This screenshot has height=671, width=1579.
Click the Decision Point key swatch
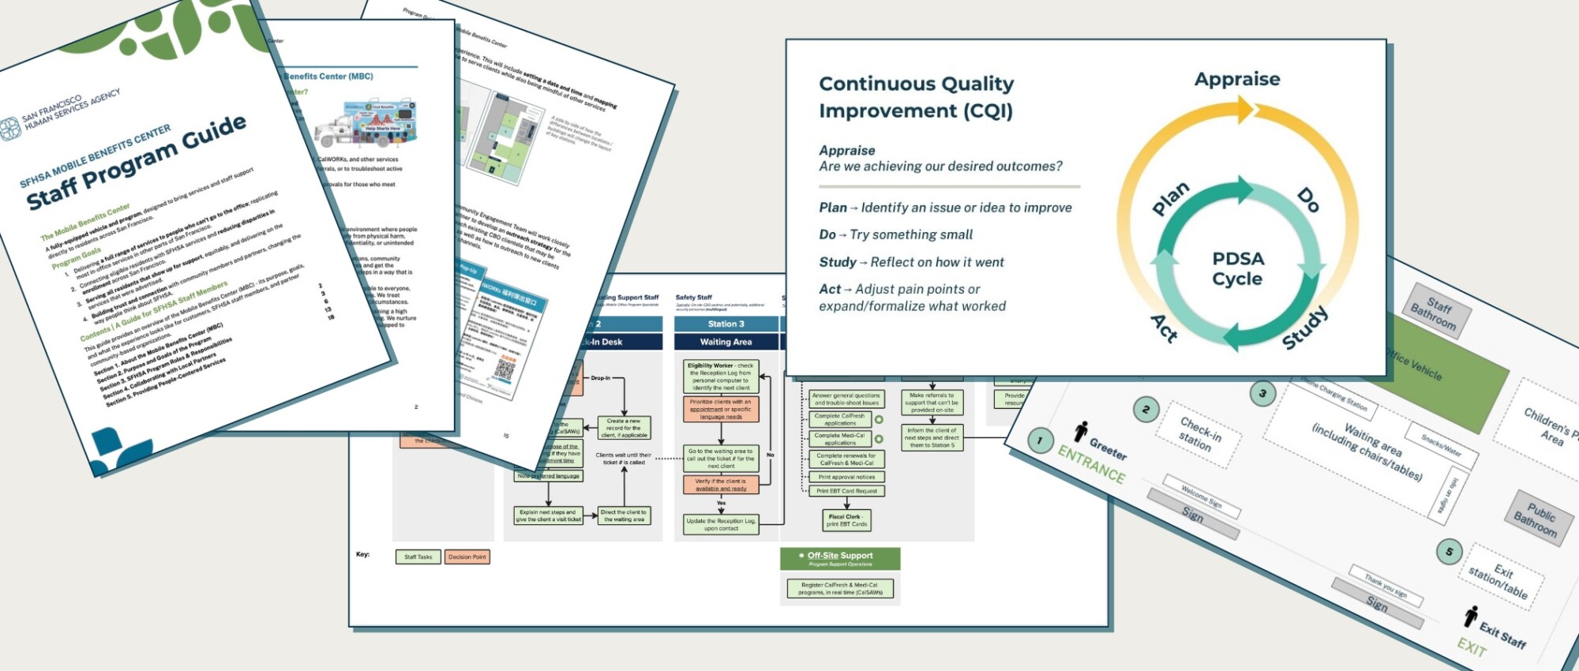pyautogui.click(x=467, y=557)
